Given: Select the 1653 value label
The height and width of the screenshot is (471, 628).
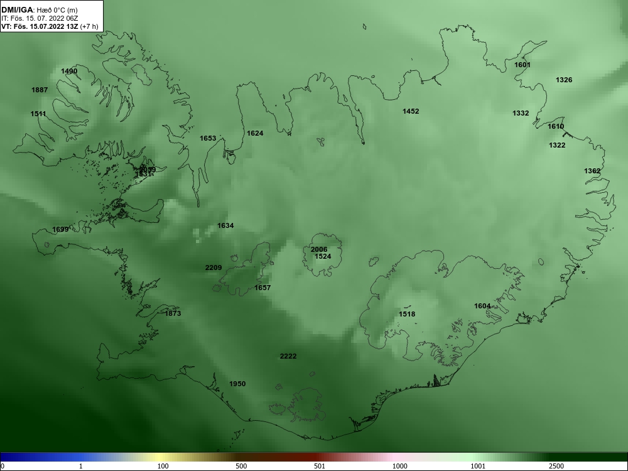Looking at the screenshot, I should [x=208, y=139].
